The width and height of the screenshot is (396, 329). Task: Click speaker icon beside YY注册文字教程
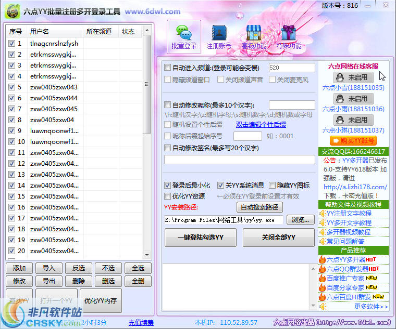point(322,214)
